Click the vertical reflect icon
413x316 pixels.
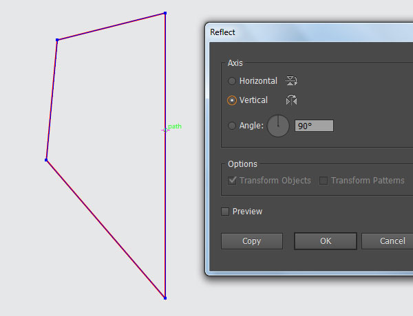coord(291,100)
